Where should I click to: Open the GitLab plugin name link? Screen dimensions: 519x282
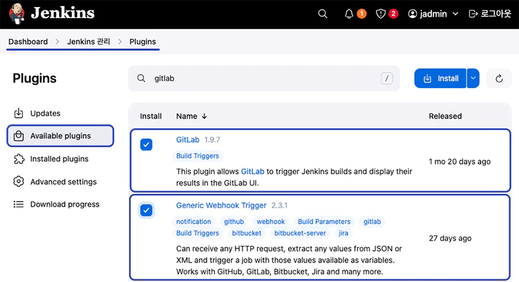pos(187,140)
